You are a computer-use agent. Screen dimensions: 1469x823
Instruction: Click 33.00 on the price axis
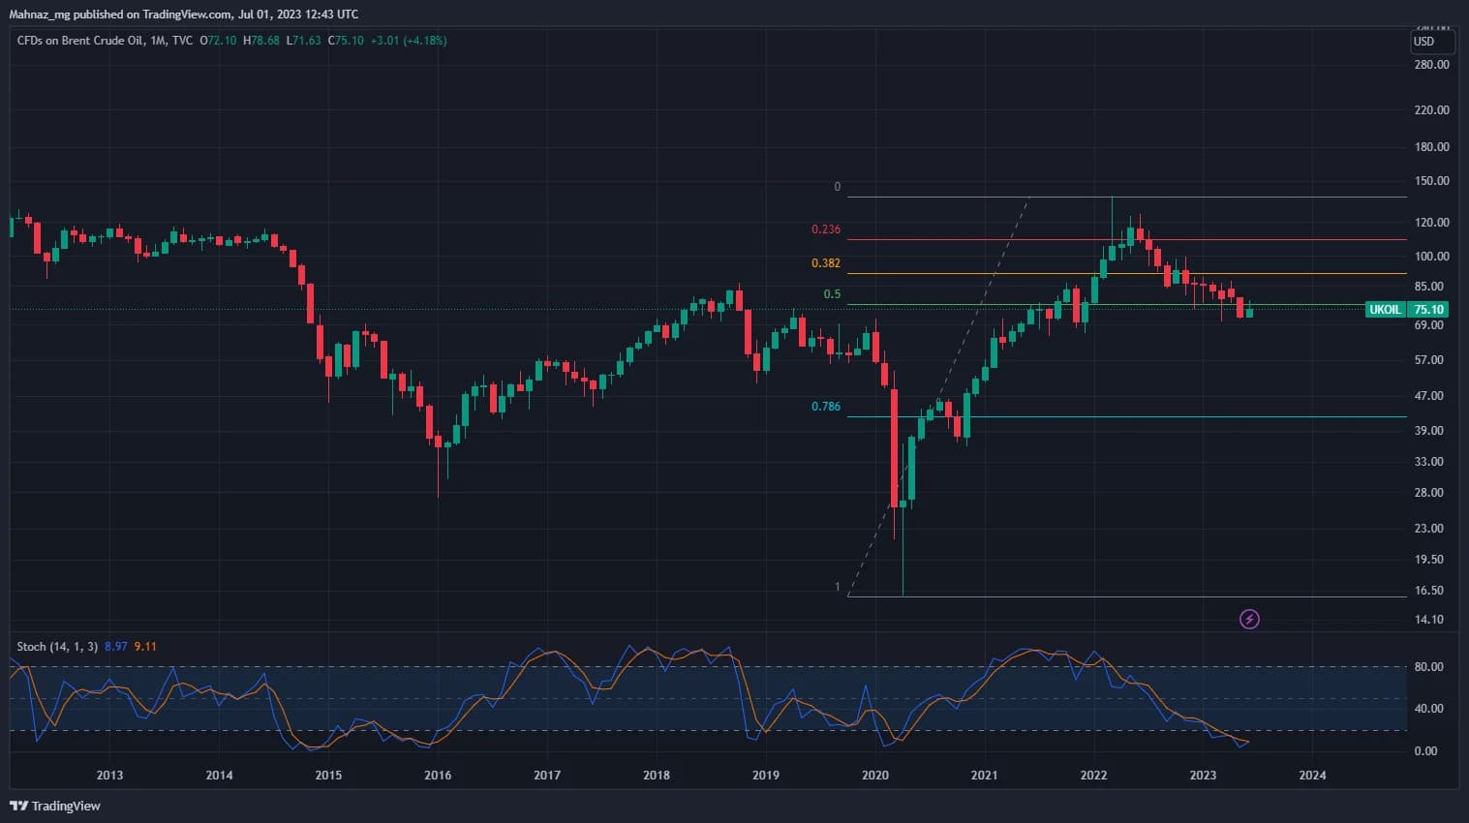coord(1428,462)
